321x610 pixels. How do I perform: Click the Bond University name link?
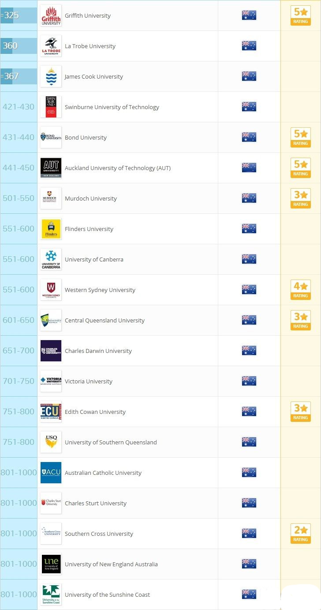click(86, 138)
